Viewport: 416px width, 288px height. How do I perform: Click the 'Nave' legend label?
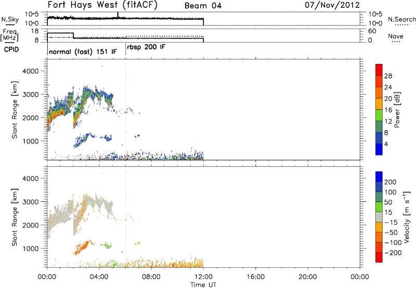pyautogui.click(x=396, y=36)
